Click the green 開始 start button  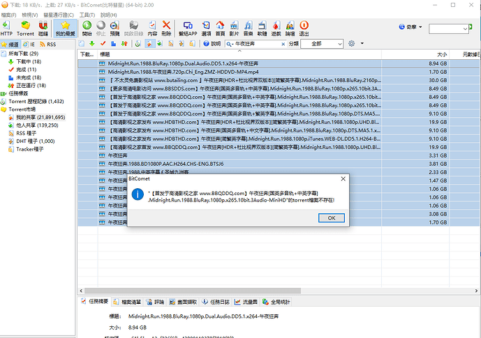[x=87, y=28]
